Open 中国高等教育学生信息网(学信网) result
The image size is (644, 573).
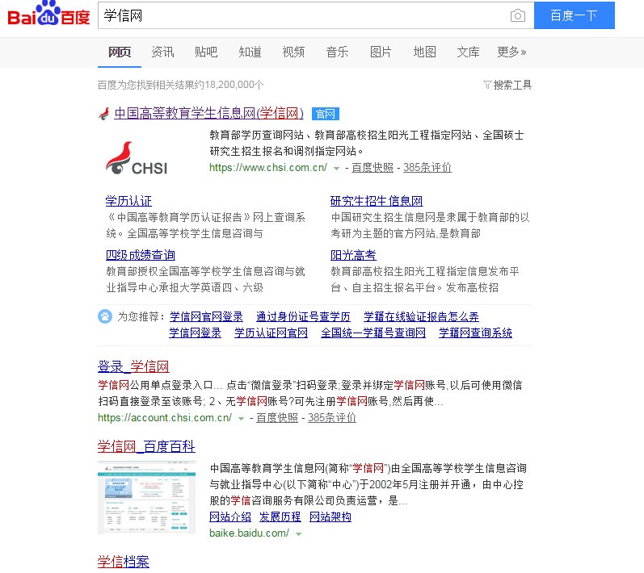point(208,113)
